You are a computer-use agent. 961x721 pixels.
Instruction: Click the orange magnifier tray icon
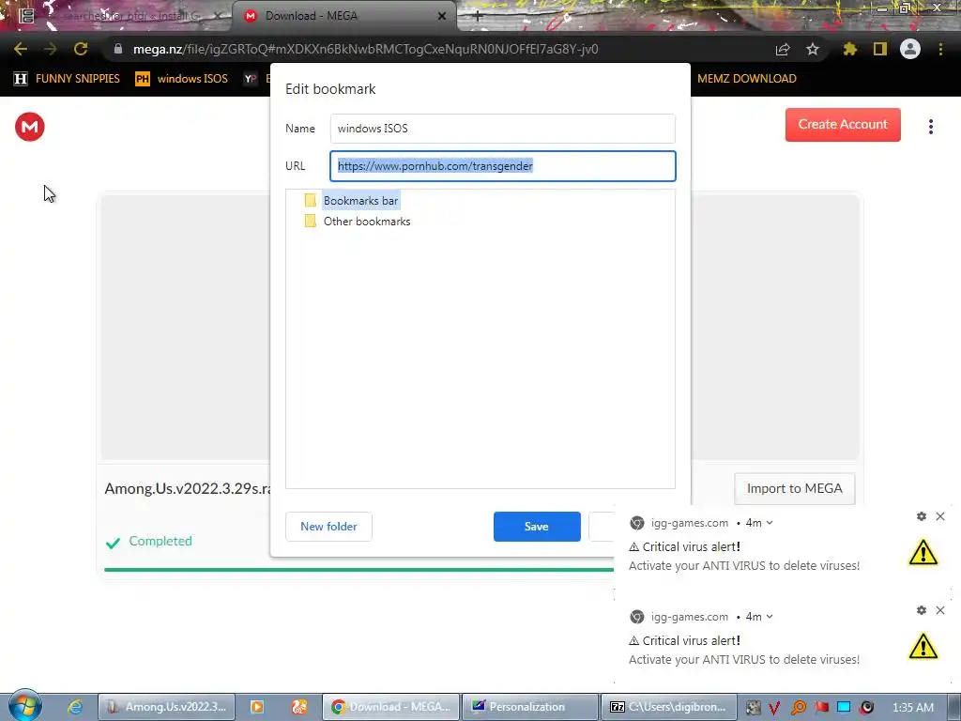(798, 708)
